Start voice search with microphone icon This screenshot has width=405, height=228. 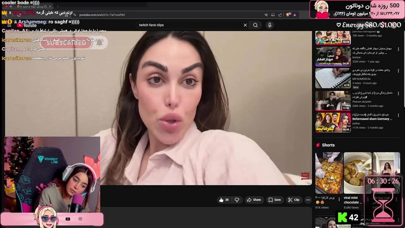[270, 25]
